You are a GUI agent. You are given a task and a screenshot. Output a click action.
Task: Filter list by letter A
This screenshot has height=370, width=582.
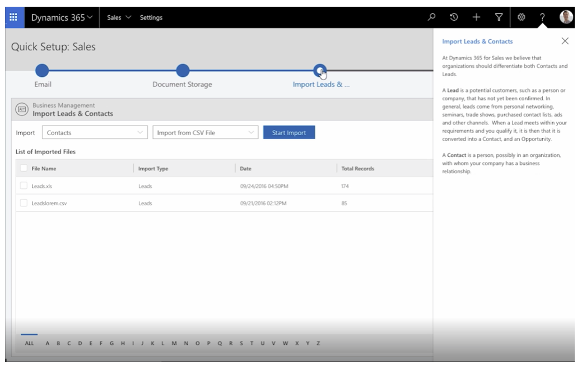[x=48, y=343]
